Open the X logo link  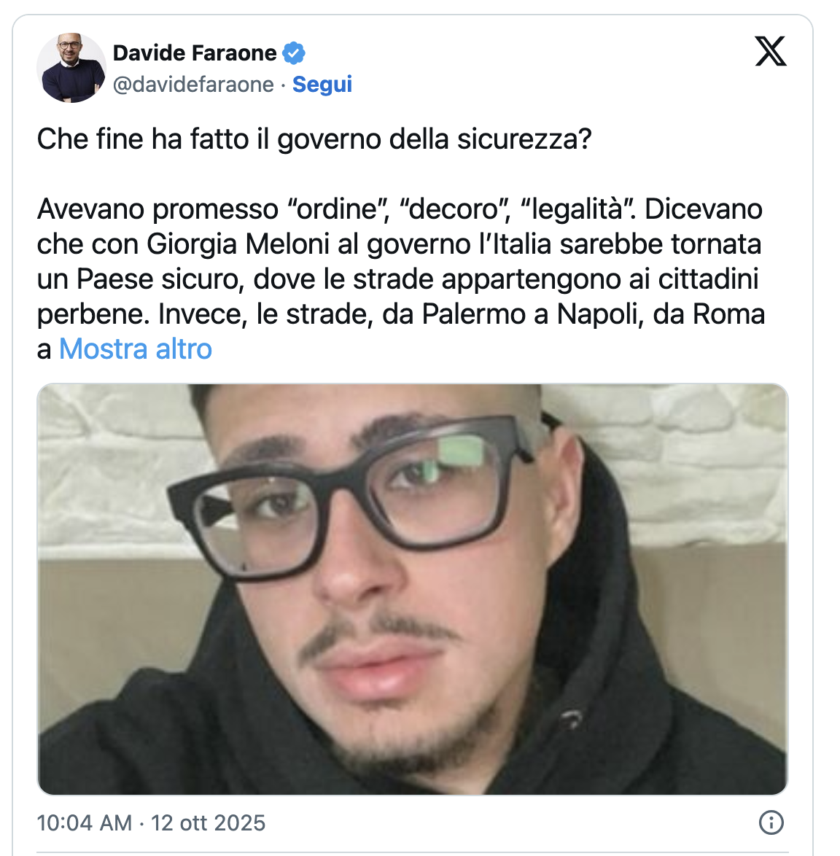click(771, 51)
